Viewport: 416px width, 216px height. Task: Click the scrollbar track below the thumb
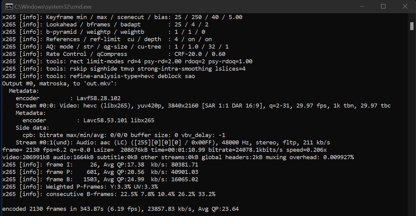pos(412,123)
